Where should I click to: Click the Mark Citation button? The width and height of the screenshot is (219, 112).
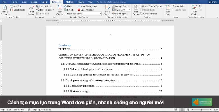click(195, 10)
